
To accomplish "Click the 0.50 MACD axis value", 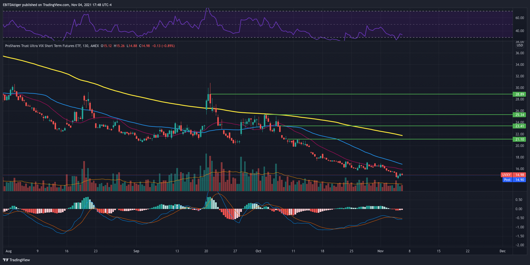I will tap(519, 200).
